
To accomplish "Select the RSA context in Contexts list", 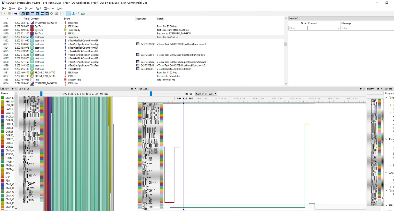I will click(7, 180).
